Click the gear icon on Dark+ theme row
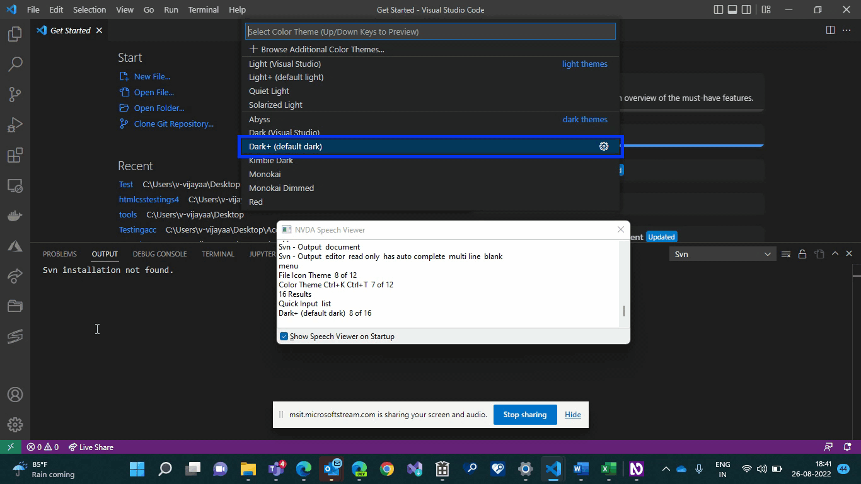The image size is (861, 484). [x=604, y=146]
